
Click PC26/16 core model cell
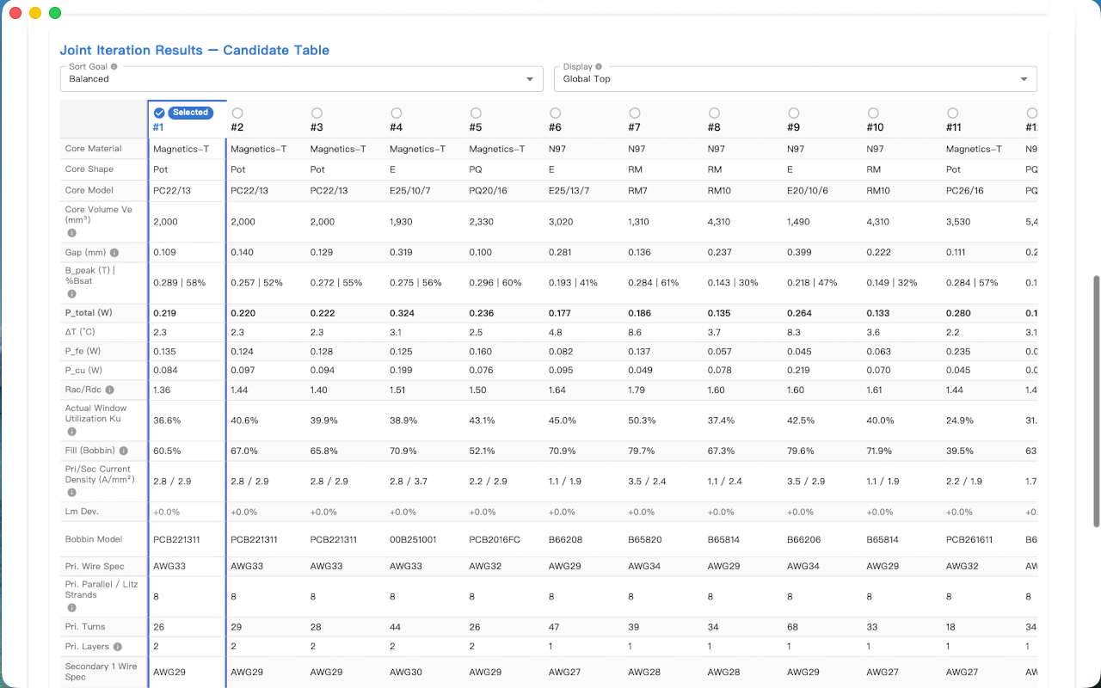tap(964, 190)
